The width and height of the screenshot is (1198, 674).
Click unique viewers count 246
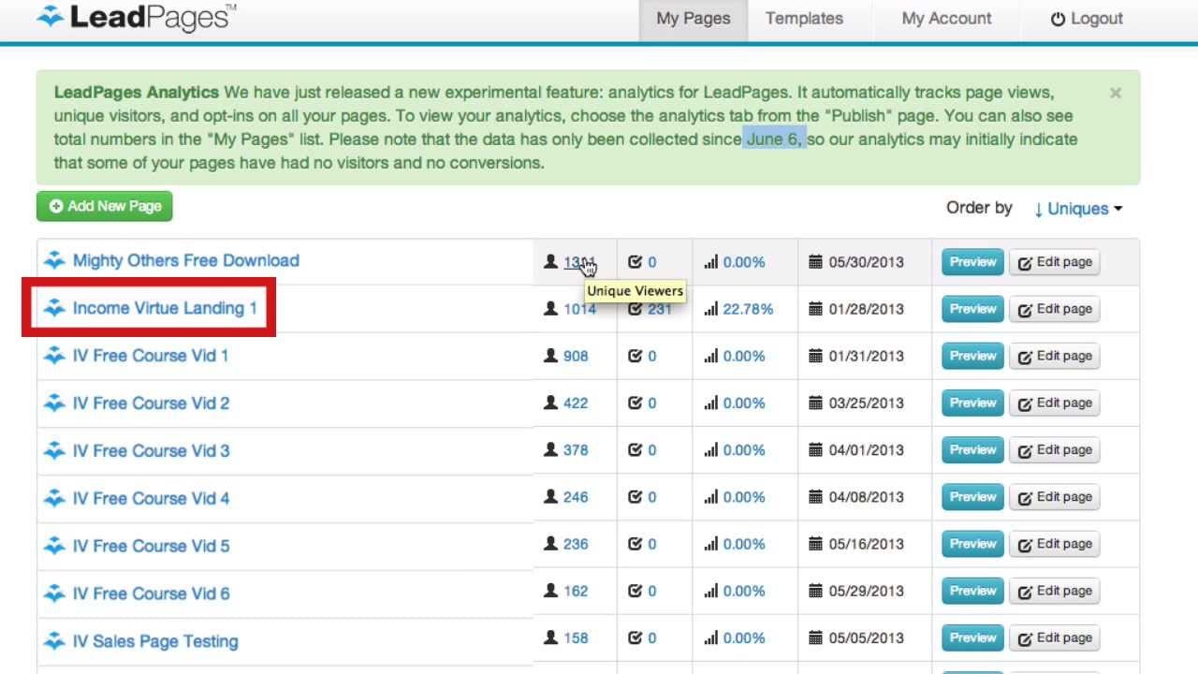576,497
